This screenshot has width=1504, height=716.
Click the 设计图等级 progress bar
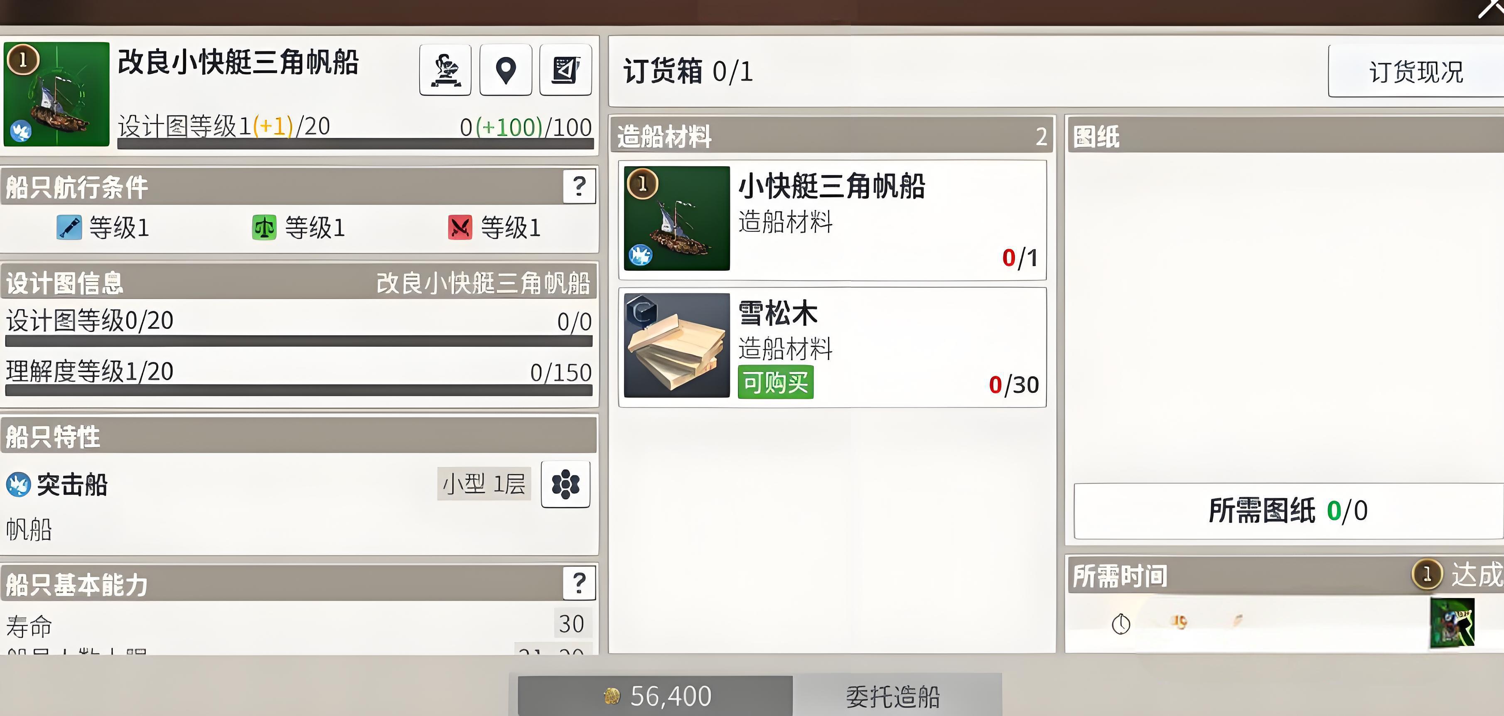click(x=299, y=341)
